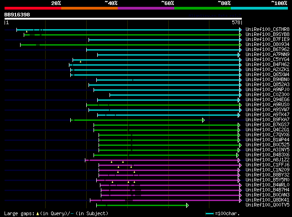Click the arrowhead ending the UniRef100_Q94EG6 alignment
The image size is (292, 217).
click(239, 100)
